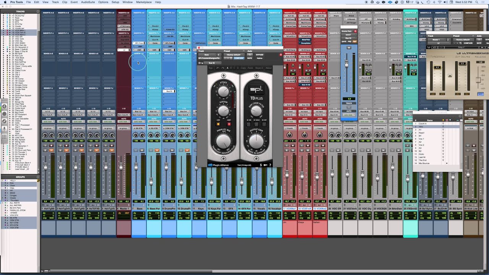This screenshot has width=489, height=275.
Task: Click the dollar sign icon in SPL footer
Action: click(x=261, y=165)
